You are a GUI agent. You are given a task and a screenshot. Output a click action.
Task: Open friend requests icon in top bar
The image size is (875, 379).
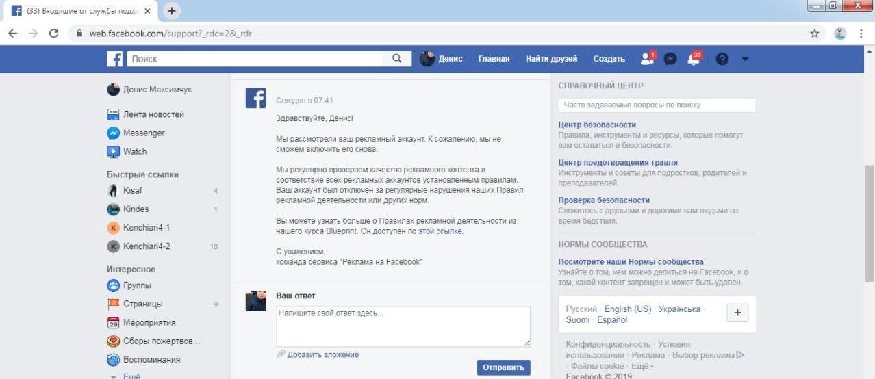pyautogui.click(x=647, y=60)
